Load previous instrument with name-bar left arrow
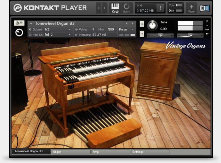 click(x=127, y=24)
